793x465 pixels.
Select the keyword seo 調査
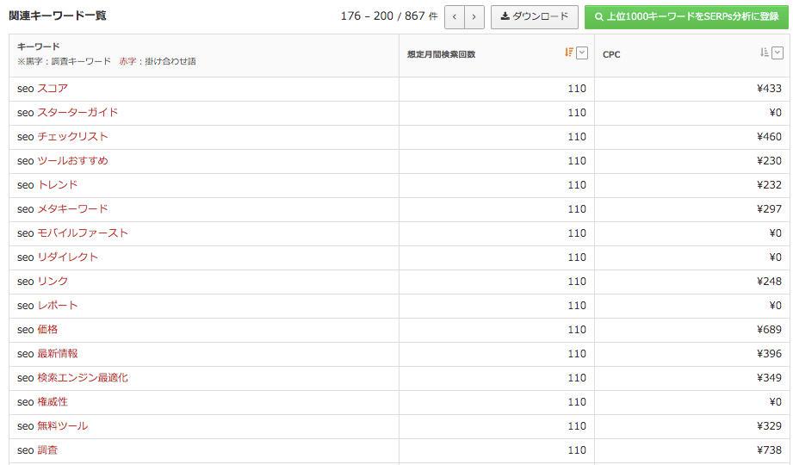pyautogui.click(x=37, y=450)
